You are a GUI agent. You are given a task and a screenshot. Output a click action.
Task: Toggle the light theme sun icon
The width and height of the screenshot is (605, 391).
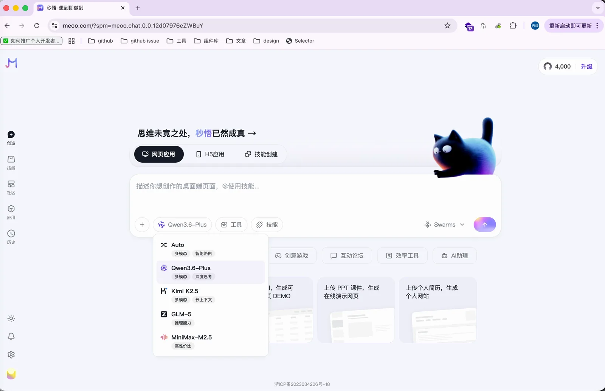click(11, 318)
